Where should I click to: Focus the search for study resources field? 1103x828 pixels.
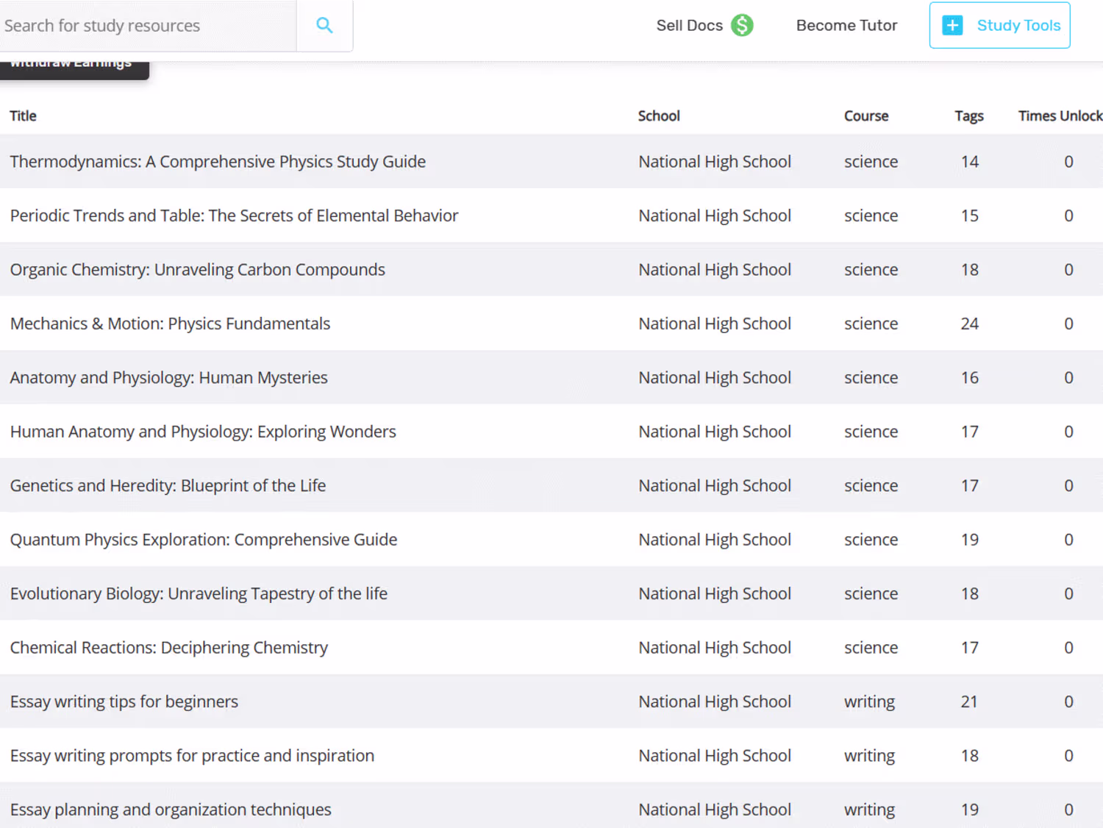tap(147, 26)
